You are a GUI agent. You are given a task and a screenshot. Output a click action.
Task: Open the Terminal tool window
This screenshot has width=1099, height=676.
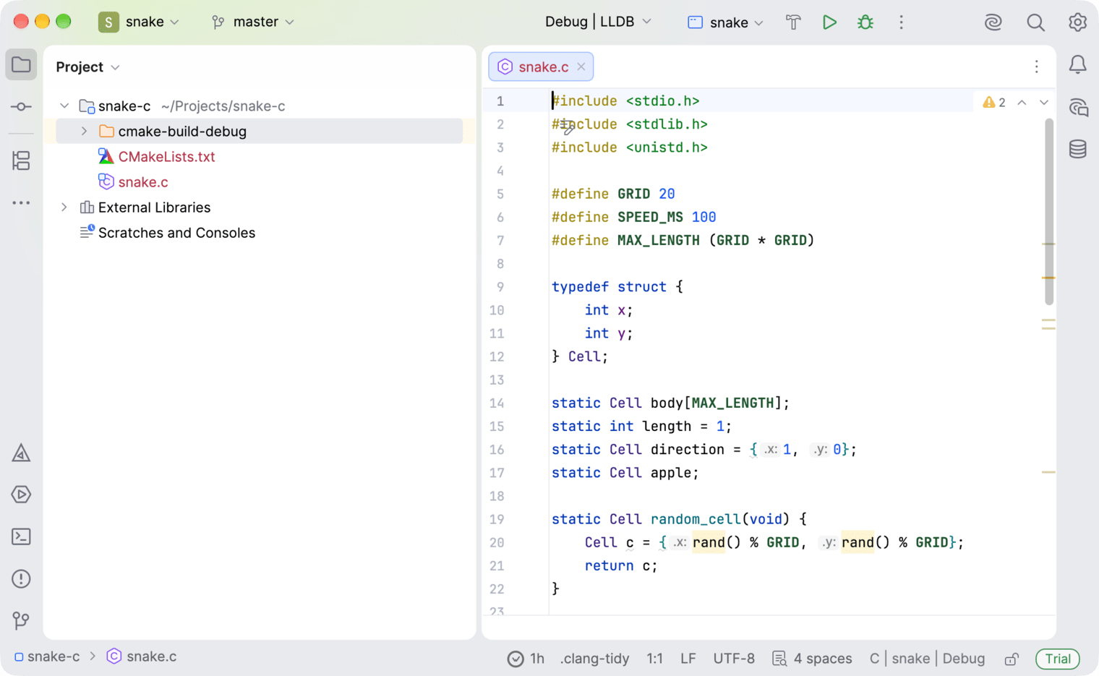click(x=21, y=536)
